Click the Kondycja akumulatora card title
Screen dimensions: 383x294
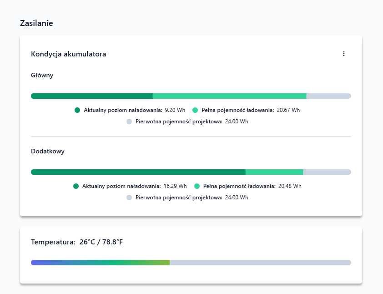[69, 54]
